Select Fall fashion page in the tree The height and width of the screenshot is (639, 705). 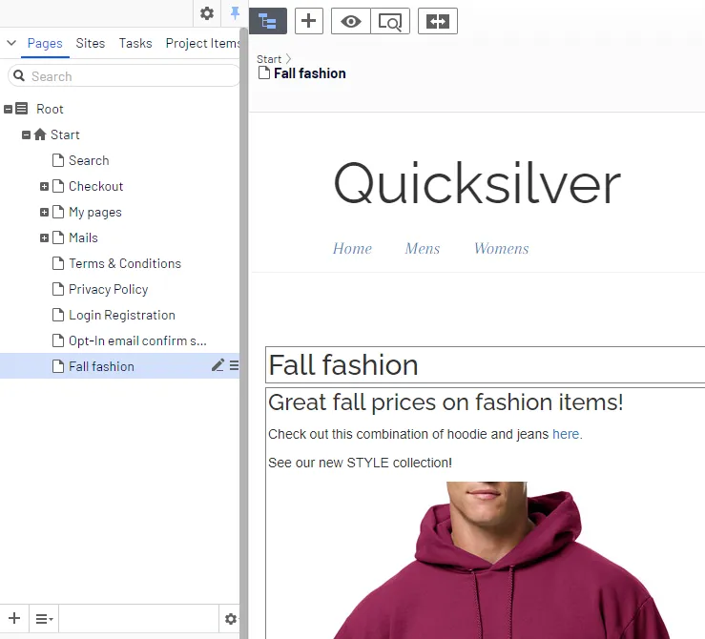102,366
